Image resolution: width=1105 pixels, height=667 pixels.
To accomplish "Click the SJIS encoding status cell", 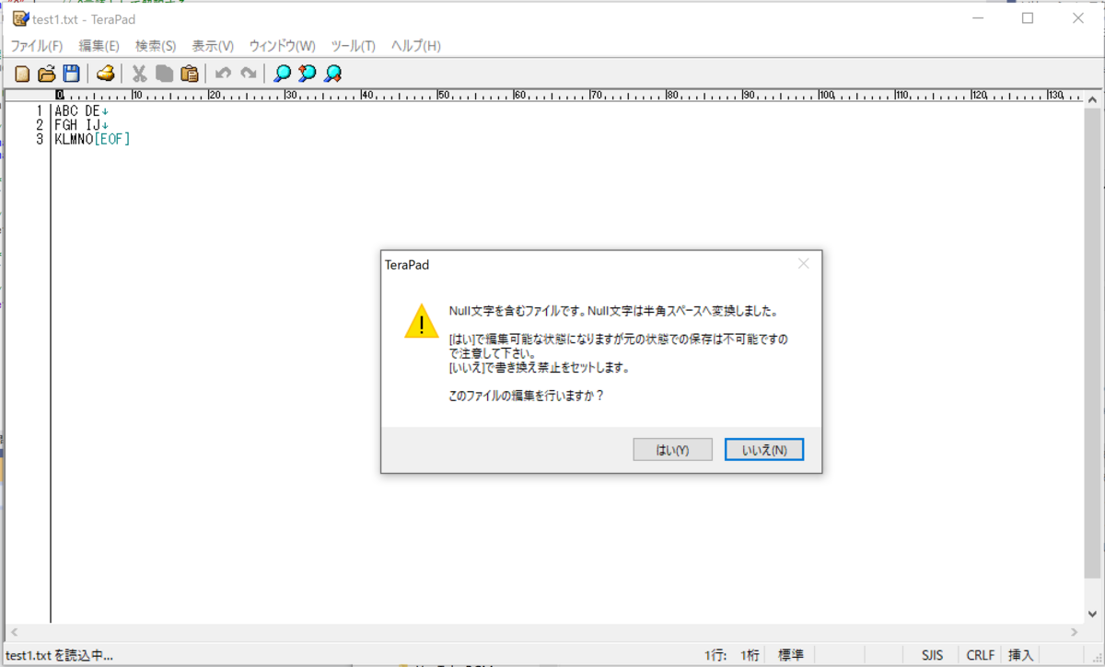I will pos(933,655).
